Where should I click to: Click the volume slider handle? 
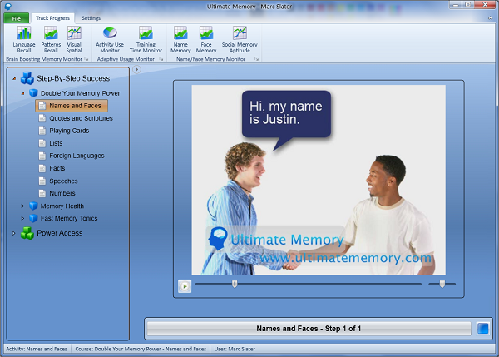pos(442,284)
